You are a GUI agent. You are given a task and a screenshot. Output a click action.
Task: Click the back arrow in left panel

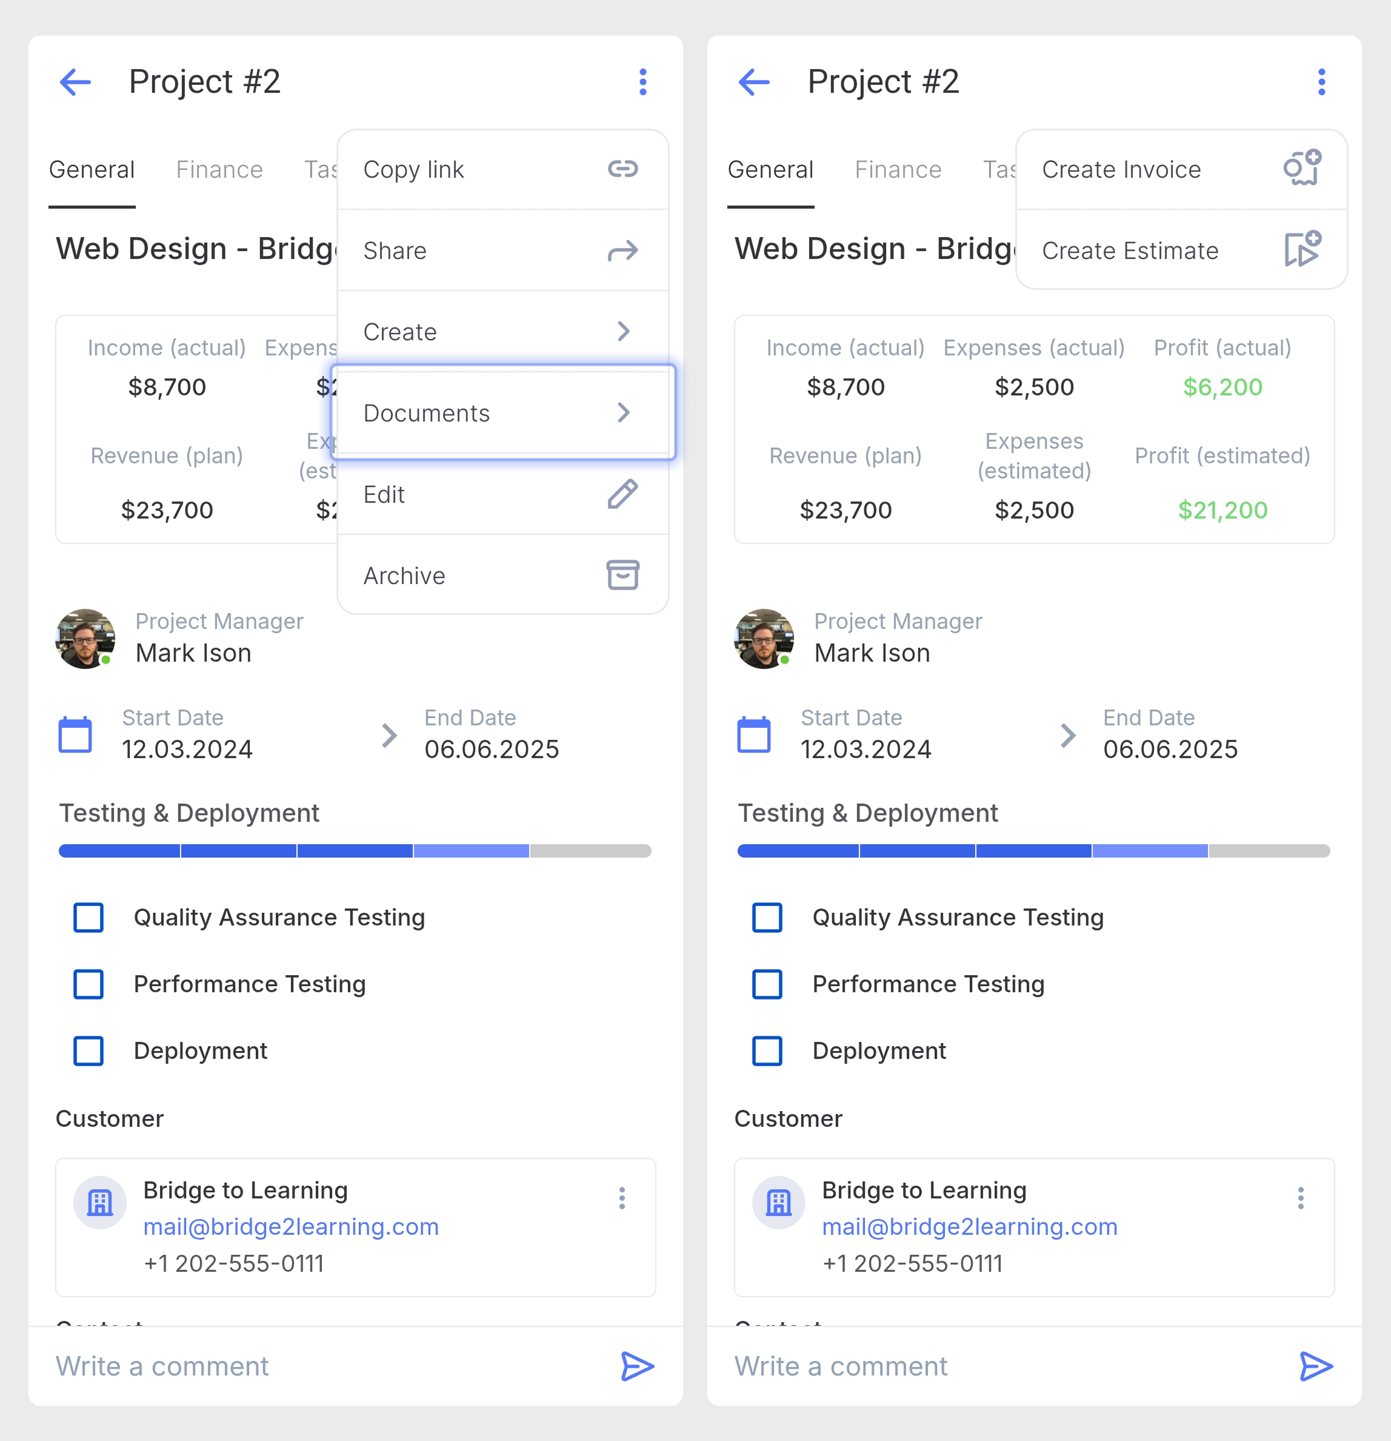[x=75, y=82]
